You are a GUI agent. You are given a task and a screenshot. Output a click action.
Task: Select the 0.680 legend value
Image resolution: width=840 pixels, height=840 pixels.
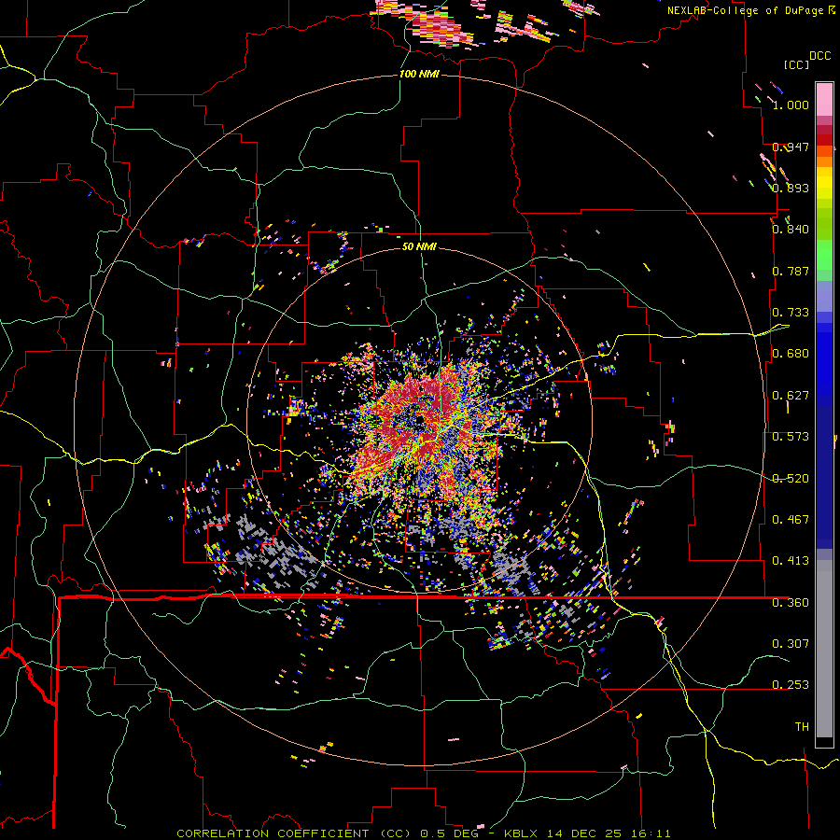point(791,354)
